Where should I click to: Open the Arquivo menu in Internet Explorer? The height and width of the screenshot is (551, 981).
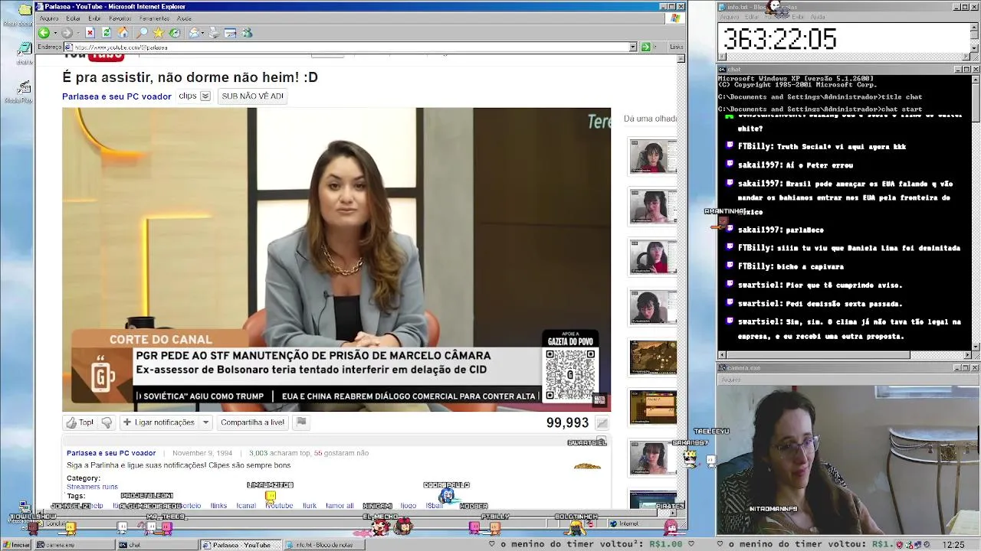49,18
